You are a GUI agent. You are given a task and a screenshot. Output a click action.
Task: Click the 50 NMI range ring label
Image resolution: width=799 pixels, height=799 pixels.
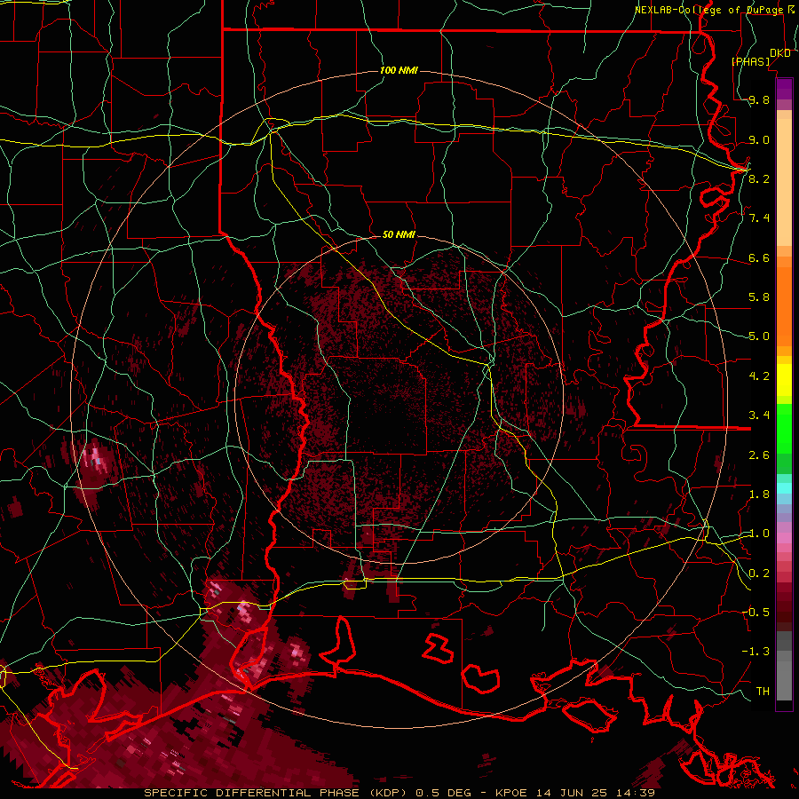point(399,234)
